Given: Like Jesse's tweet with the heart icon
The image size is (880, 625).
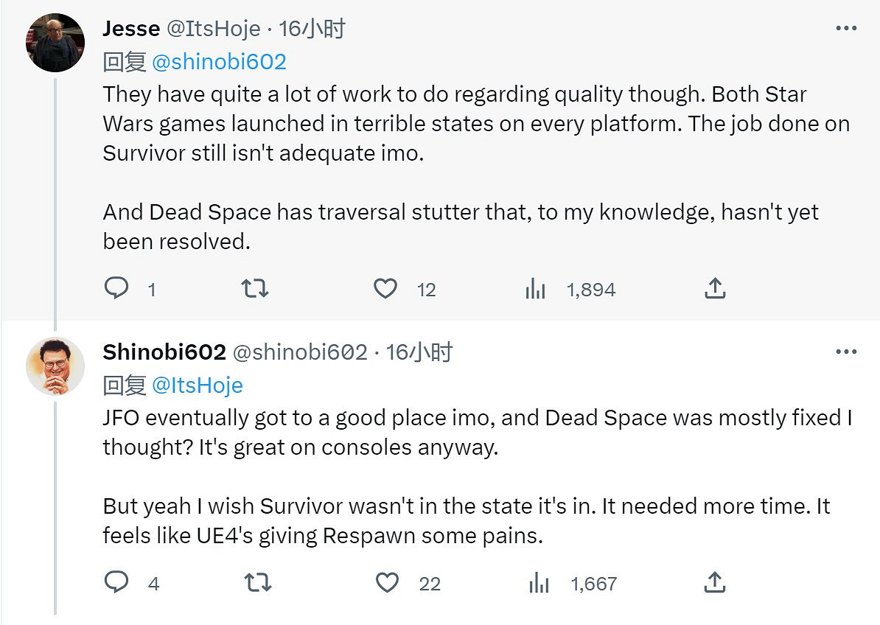Looking at the screenshot, I should coord(385,288).
